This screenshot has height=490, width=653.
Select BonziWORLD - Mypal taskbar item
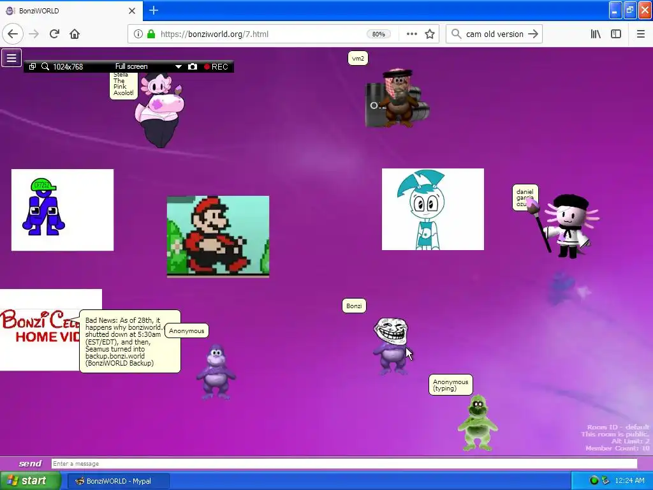point(118,481)
